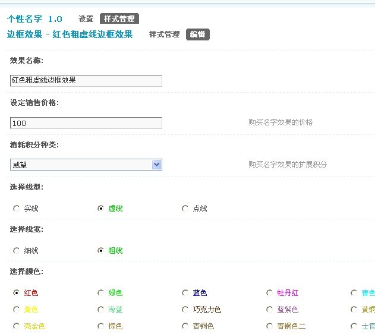Select the 虚线 dashed line radio button
The image size is (375, 334).
click(101, 209)
